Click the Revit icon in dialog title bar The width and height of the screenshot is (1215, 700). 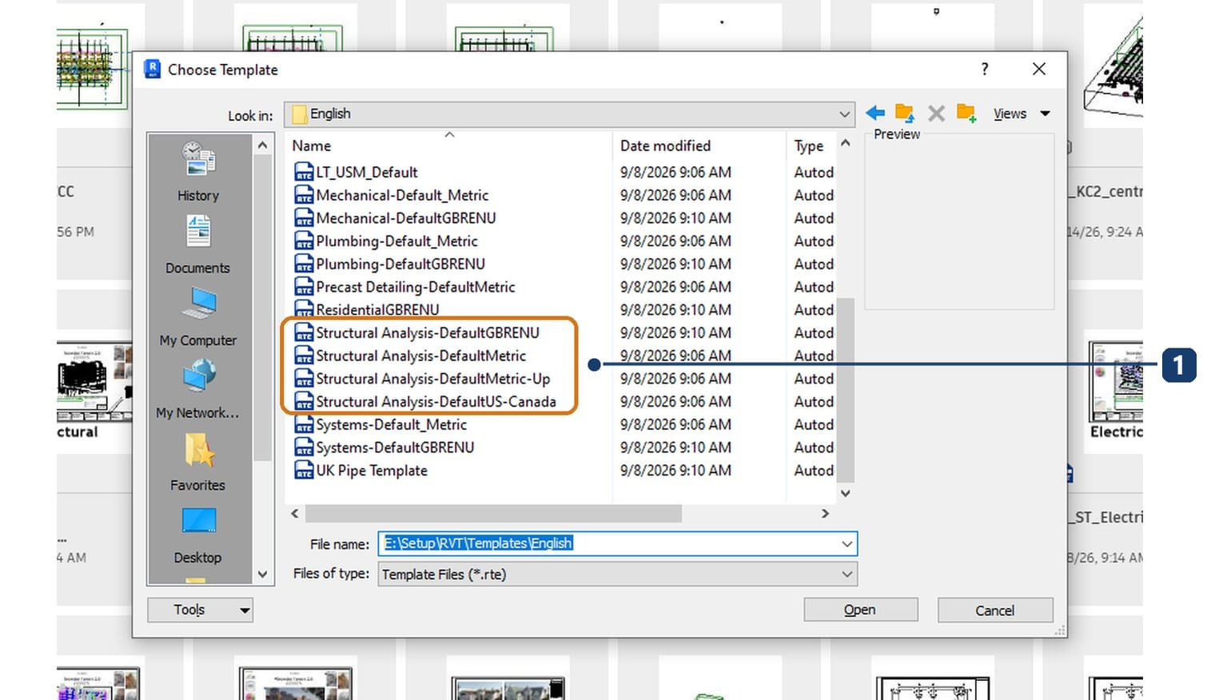152,70
